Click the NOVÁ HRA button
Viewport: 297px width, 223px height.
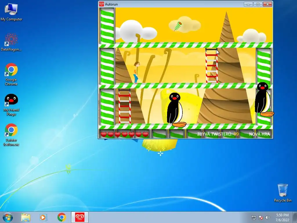click(259, 134)
